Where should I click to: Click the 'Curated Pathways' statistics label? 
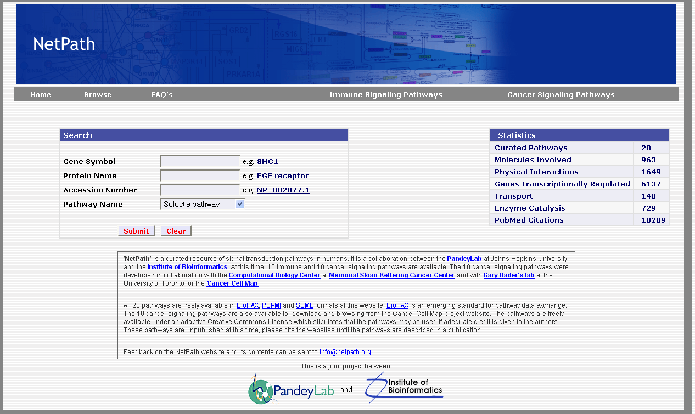(x=531, y=148)
